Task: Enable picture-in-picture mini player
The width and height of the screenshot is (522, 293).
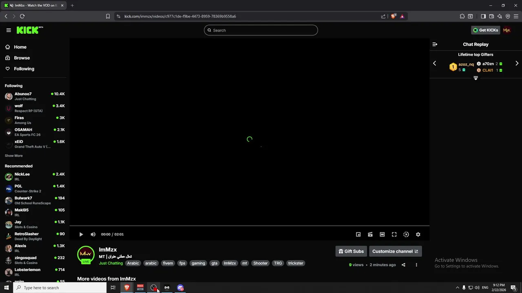Action: (x=358, y=234)
